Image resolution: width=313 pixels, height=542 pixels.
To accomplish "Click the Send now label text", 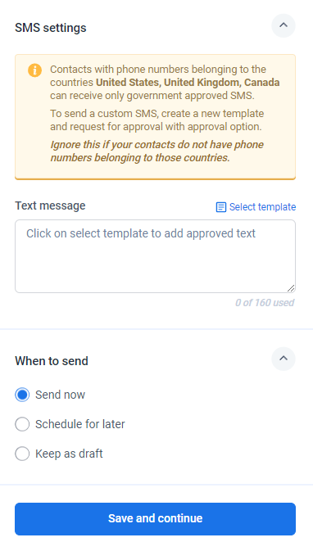I will pyautogui.click(x=60, y=395).
